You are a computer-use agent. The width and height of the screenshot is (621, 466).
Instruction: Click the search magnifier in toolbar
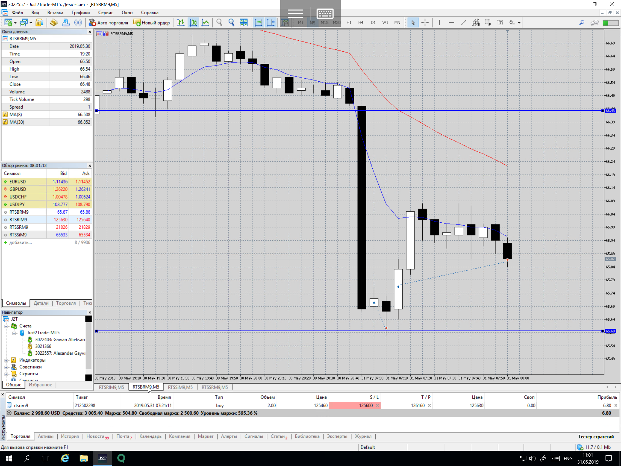tap(582, 22)
